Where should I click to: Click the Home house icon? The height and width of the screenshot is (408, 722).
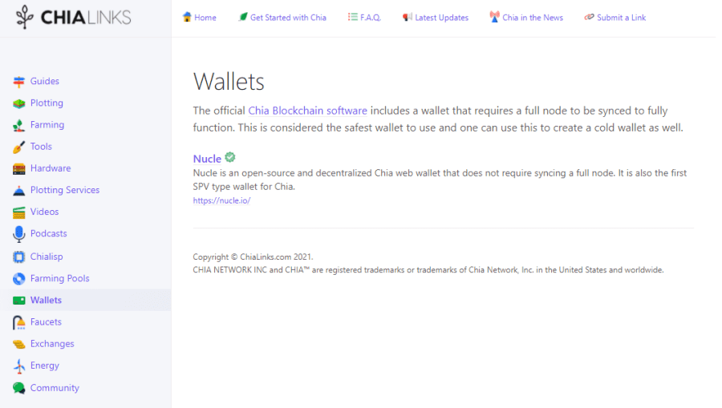tap(187, 17)
